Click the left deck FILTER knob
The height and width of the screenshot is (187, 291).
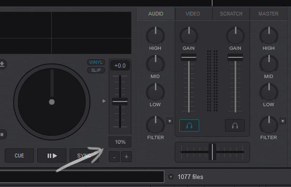pos(155,125)
